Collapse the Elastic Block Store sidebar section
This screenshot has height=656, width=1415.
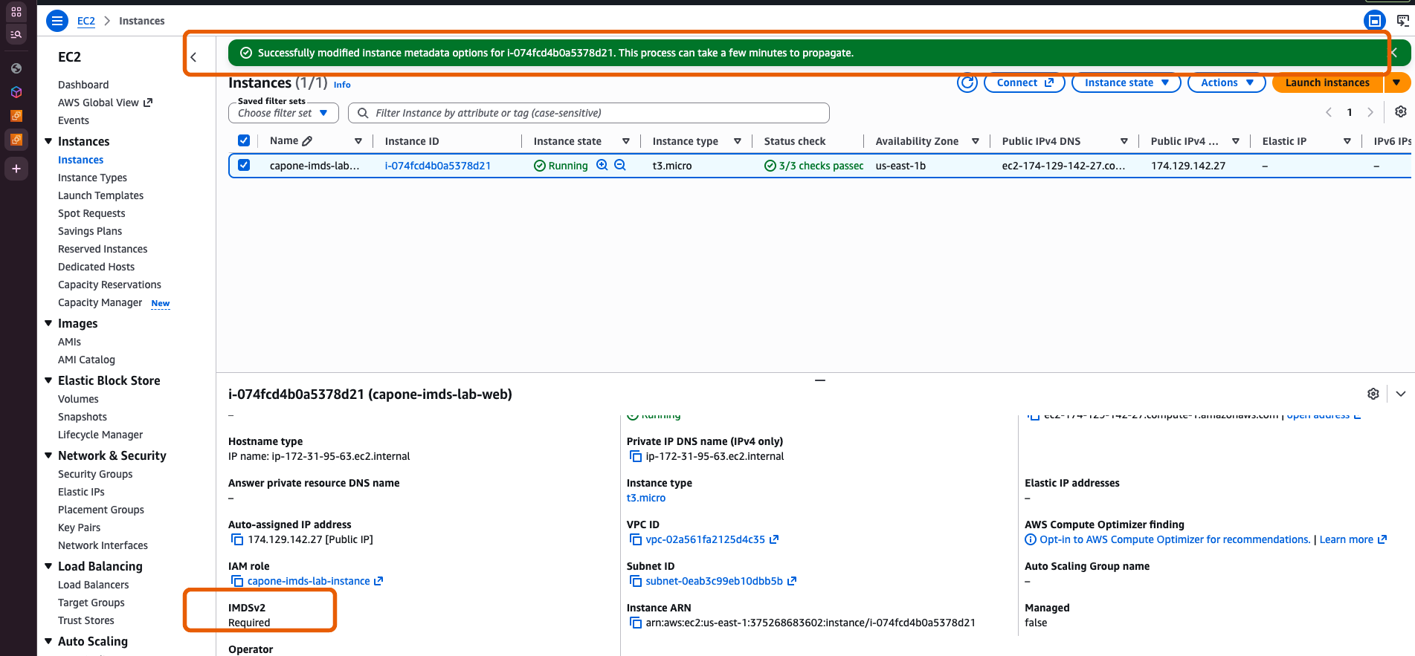point(48,380)
